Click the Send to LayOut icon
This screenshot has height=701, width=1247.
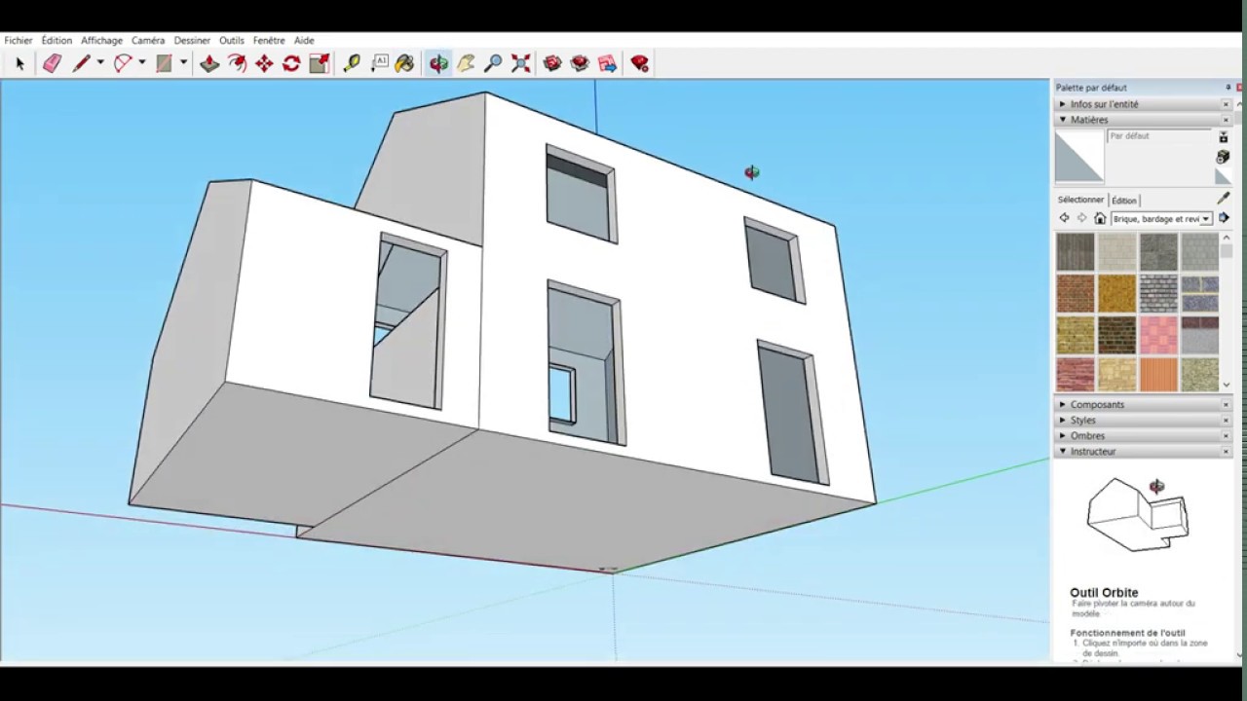[607, 64]
